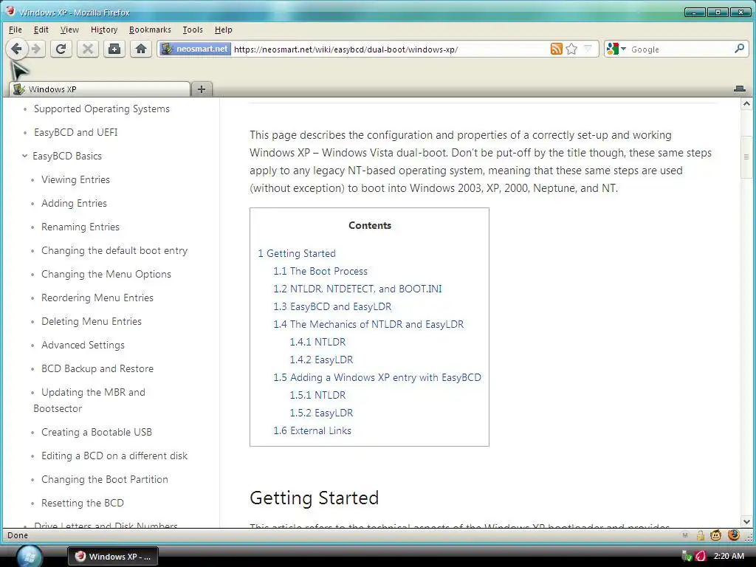Subscribe via the RSS feed icon
The width and height of the screenshot is (756, 567).
[x=556, y=49]
